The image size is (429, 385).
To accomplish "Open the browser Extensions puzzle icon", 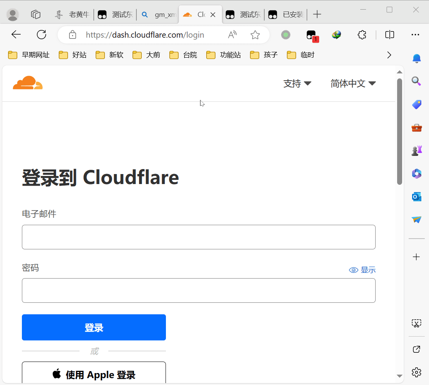I will point(361,35).
